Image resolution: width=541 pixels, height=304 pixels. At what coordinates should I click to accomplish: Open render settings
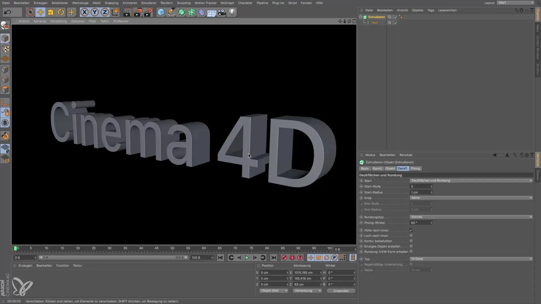click(148, 12)
